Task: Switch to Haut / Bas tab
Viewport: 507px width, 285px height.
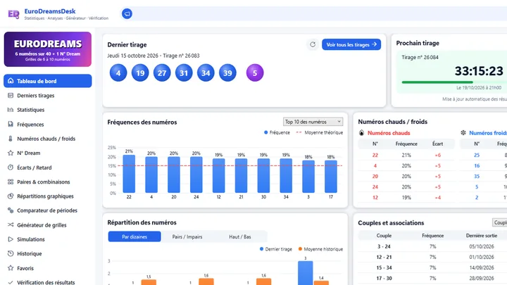Action: point(240,236)
